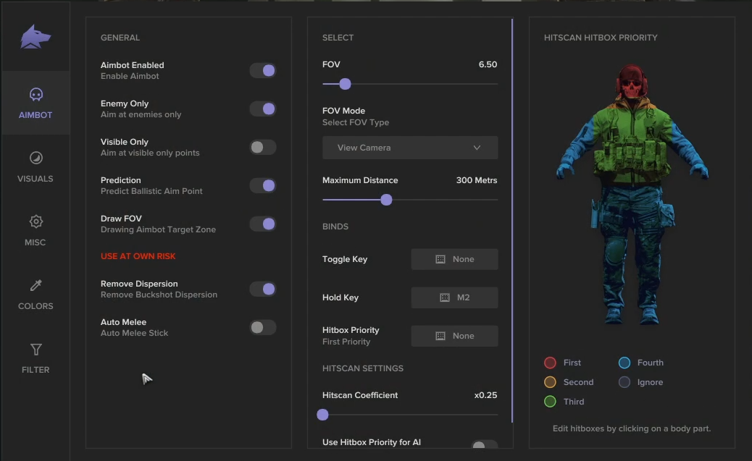Screen dimensions: 752x461
Task: Set the Toggle Key bind button
Action: (454, 259)
